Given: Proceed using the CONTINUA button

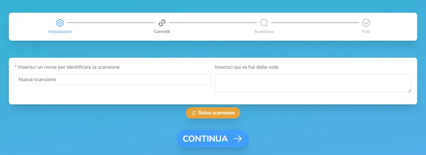Looking at the screenshot, I should click(x=213, y=139).
